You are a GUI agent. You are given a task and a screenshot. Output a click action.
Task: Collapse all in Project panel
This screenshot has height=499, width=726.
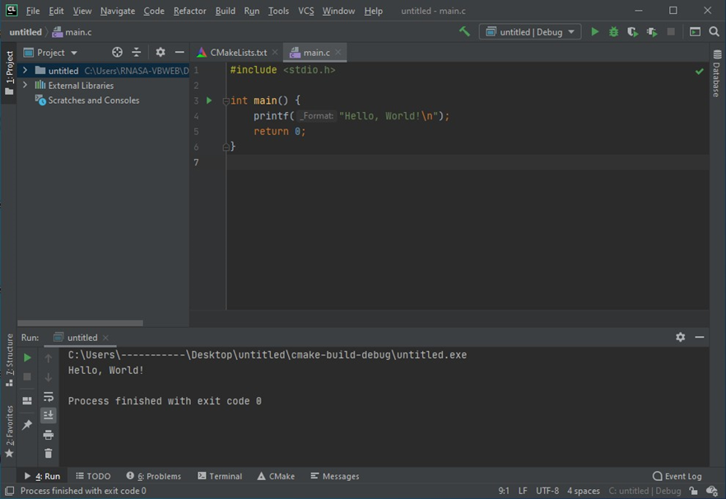point(136,53)
